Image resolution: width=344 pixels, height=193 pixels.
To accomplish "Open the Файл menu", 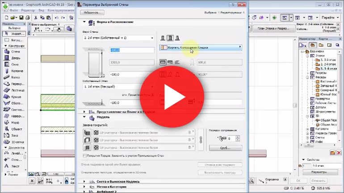I will coord(13,10).
